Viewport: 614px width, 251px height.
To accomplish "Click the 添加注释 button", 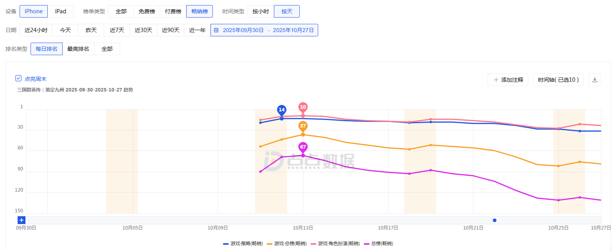I will coord(508,80).
